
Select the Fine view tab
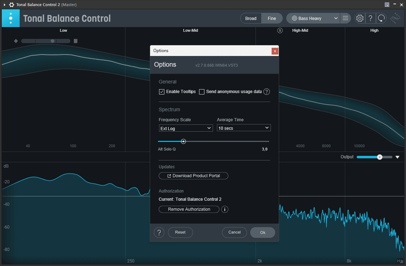pyautogui.click(x=272, y=18)
